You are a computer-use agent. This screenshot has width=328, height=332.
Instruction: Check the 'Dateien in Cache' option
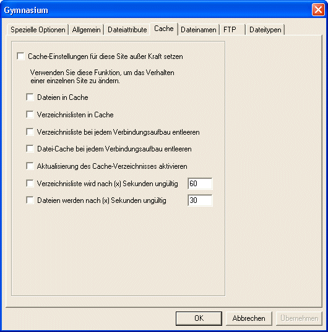coord(30,97)
